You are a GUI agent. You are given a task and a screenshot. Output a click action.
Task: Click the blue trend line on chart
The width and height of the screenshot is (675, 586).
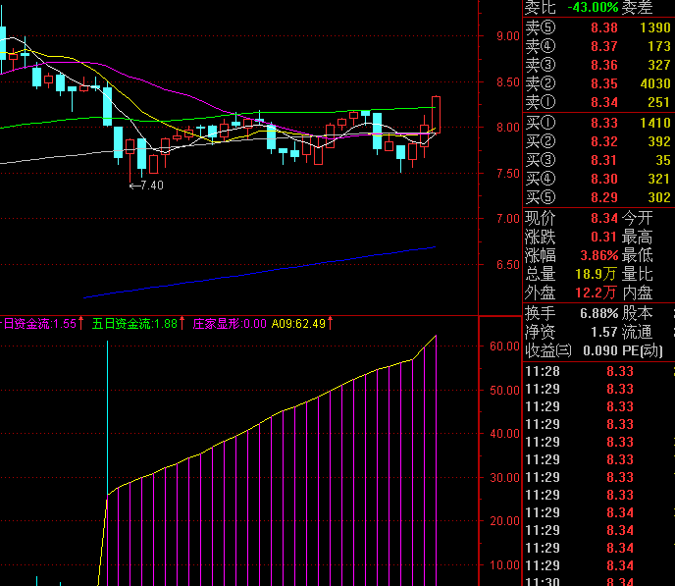260,272
